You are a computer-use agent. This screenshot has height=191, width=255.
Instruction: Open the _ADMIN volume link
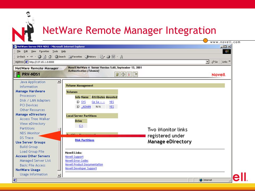[x=86, y=107]
